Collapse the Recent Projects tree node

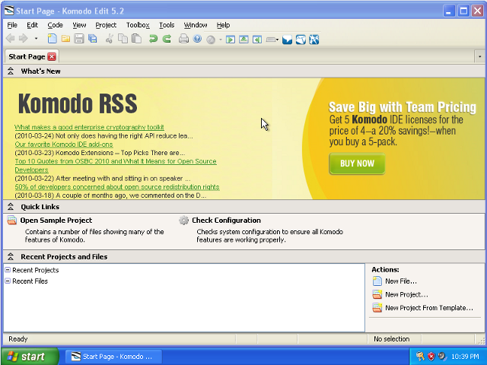click(x=8, y=270)
